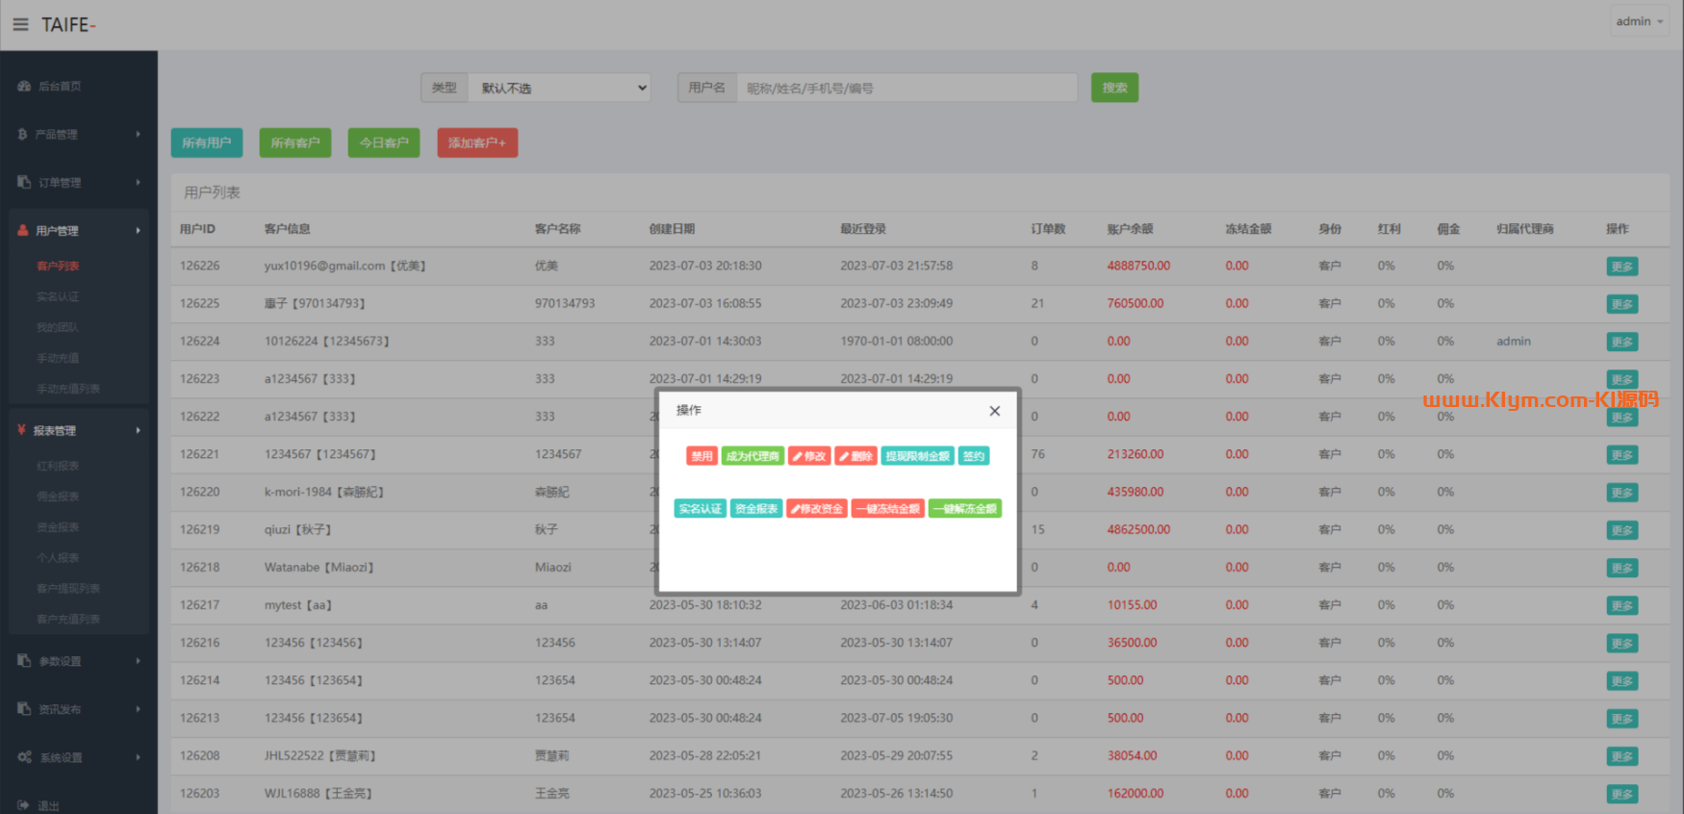Expand the 参数设置 sidebar arrow
Image resolution: width=1684 pixels, height=814 pixels.
click(138, 661)
